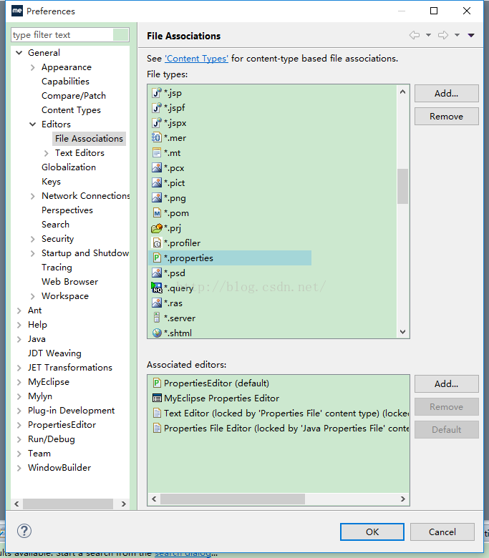Go forward with the right arrow icon
The image size is (489, 558).
443,35
